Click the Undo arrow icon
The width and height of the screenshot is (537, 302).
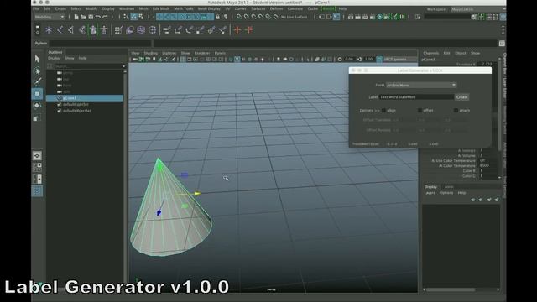tap(98, 17)
